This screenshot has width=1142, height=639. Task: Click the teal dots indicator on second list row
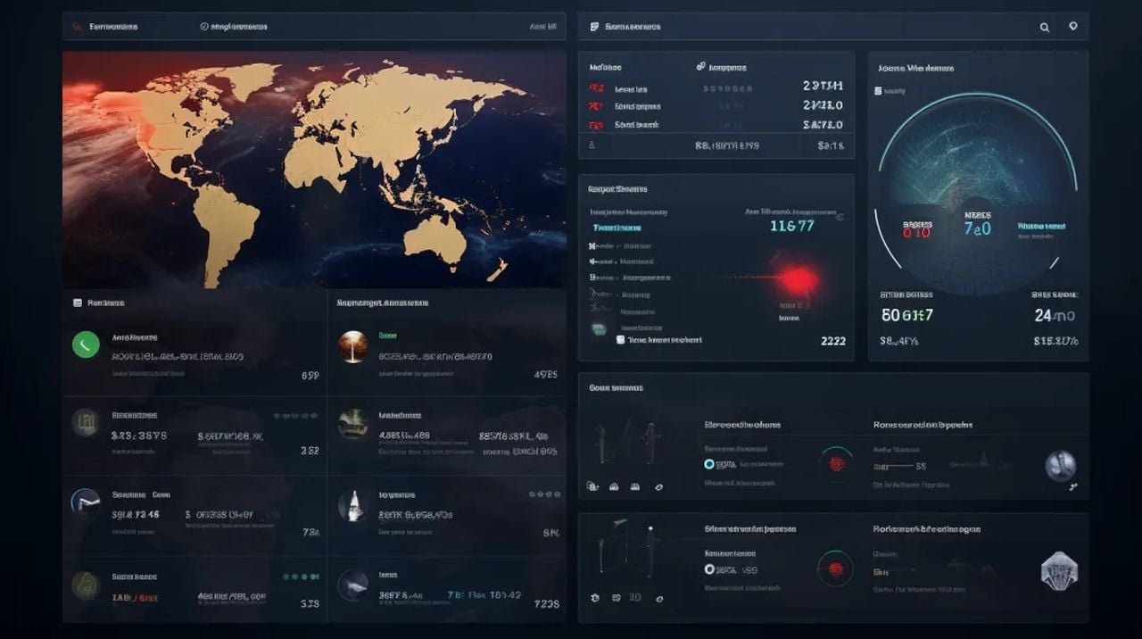click(295, 416)
